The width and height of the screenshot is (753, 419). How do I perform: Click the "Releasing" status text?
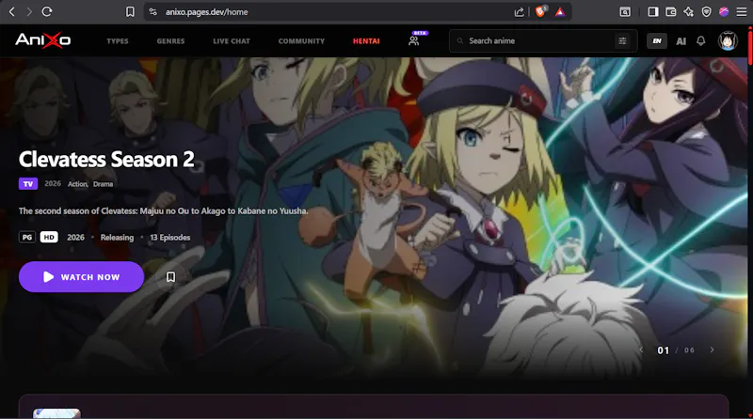pos(117,238)
